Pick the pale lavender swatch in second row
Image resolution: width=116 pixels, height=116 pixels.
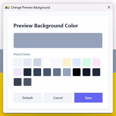[18, 72]
